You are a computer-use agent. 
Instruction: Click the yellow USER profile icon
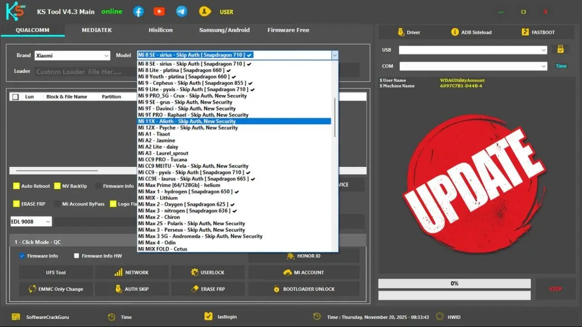(x=205, y=12)
